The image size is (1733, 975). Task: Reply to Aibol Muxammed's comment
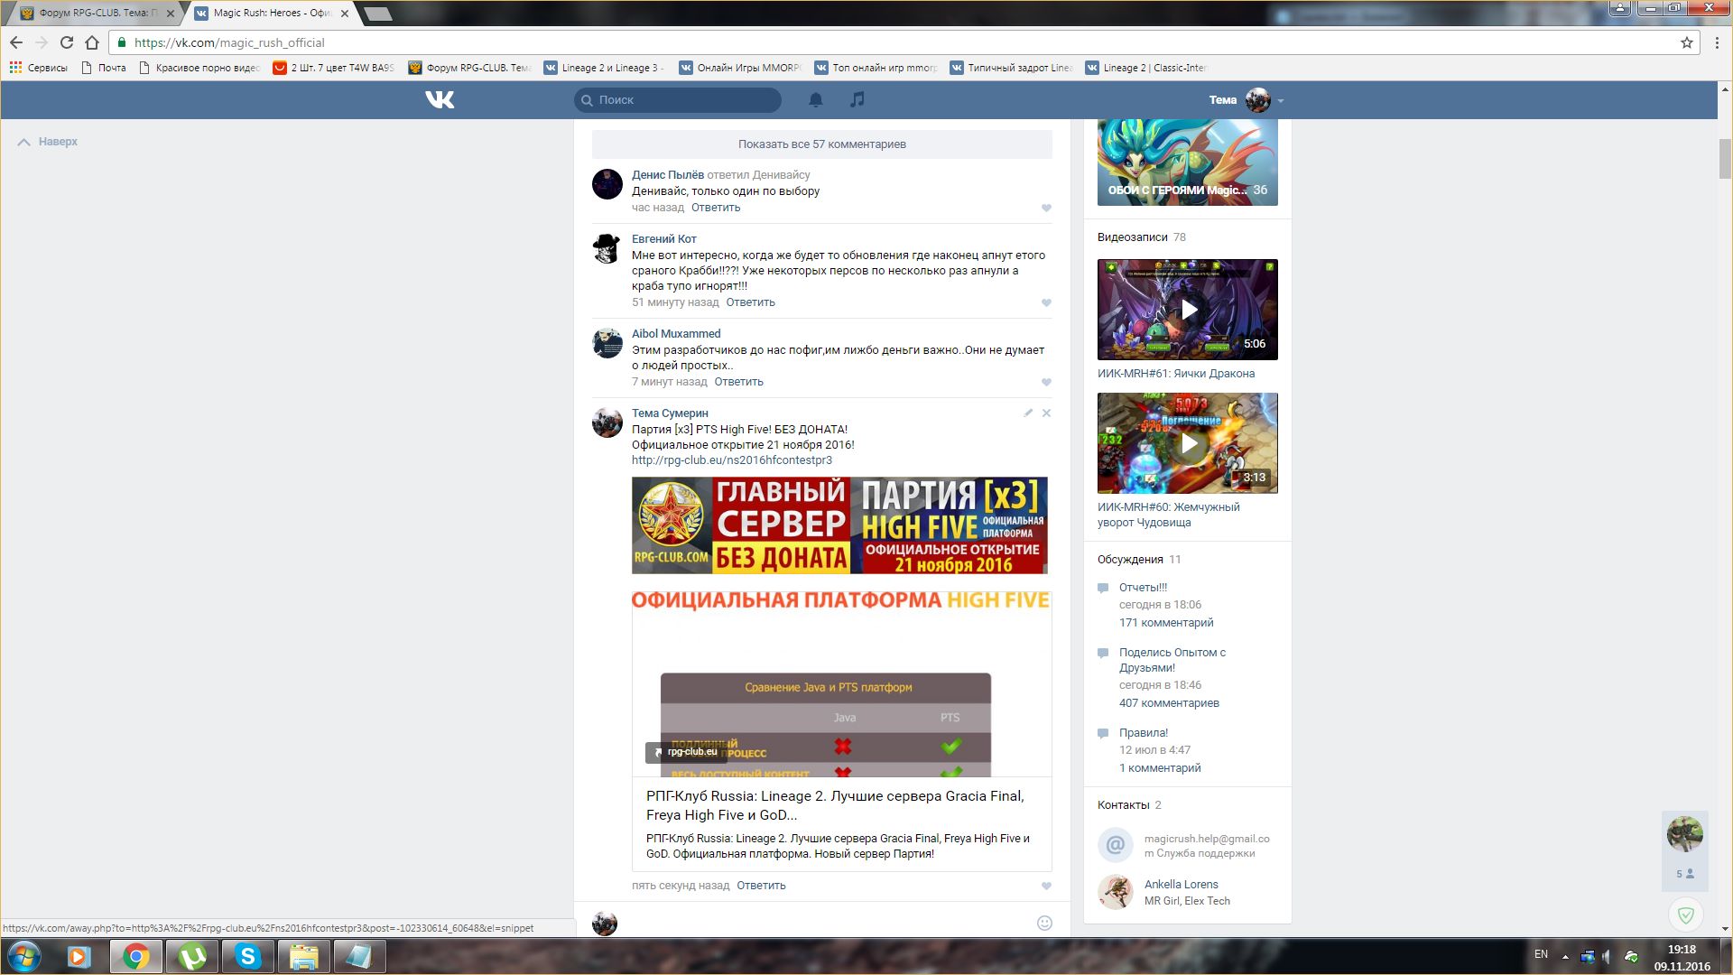click(x=739, y=382)
